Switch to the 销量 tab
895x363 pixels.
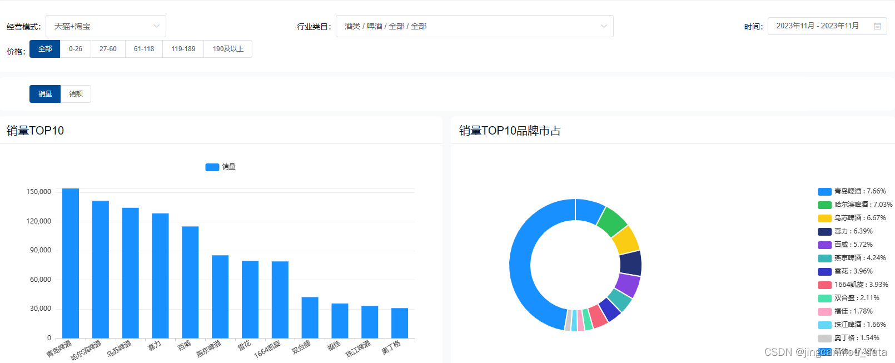click(x=45, y=94)
